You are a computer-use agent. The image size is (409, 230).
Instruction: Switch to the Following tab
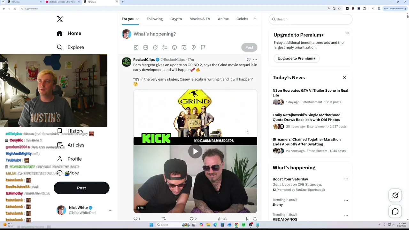pos(155,19)
